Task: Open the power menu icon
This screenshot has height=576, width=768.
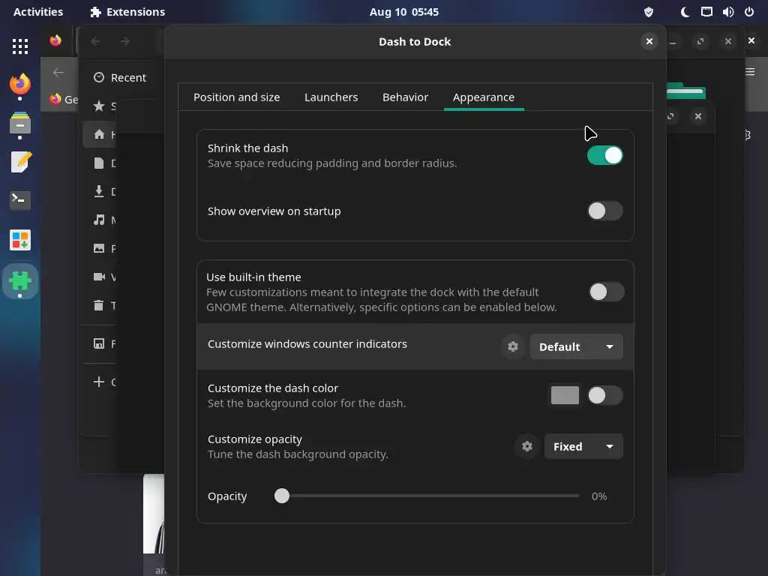Action: click(749, 12)
